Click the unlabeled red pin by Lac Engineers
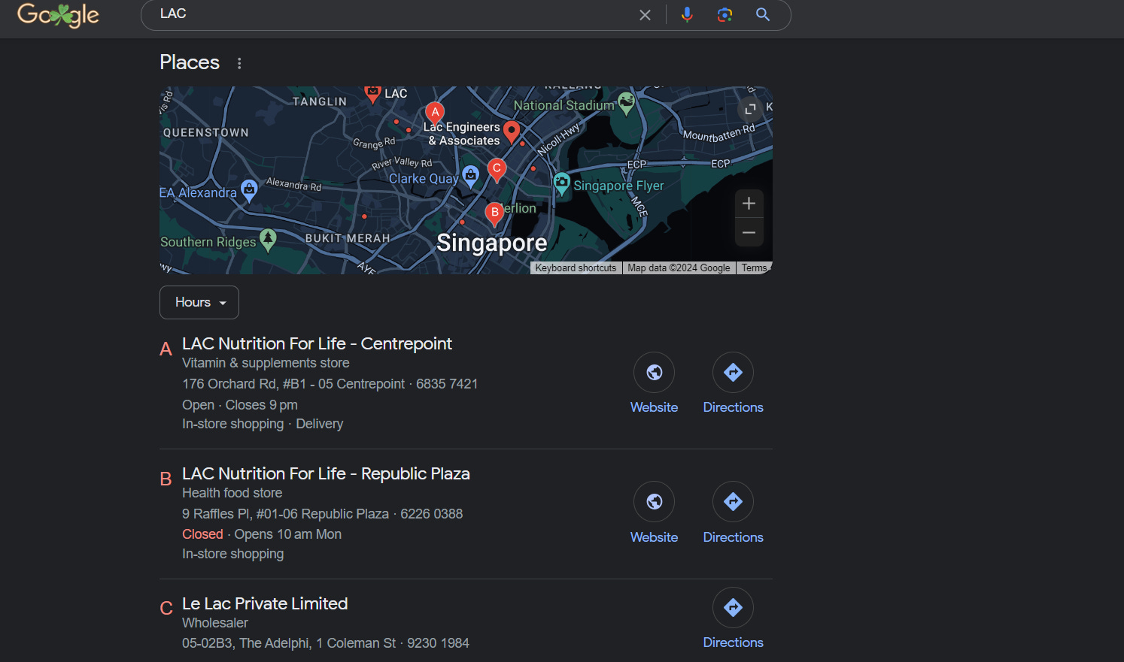Image resolution: width=1124 pixels, height=662 pixels. pyautogui.click(x=512, y=131)
